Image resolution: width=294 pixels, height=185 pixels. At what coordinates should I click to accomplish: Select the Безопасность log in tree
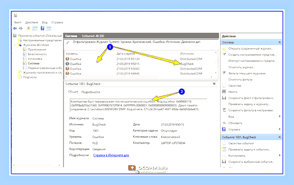[x=37, y=54]
